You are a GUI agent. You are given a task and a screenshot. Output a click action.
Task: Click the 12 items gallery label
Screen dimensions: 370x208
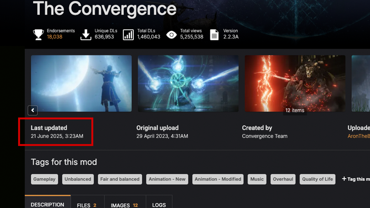pos(295,111)
